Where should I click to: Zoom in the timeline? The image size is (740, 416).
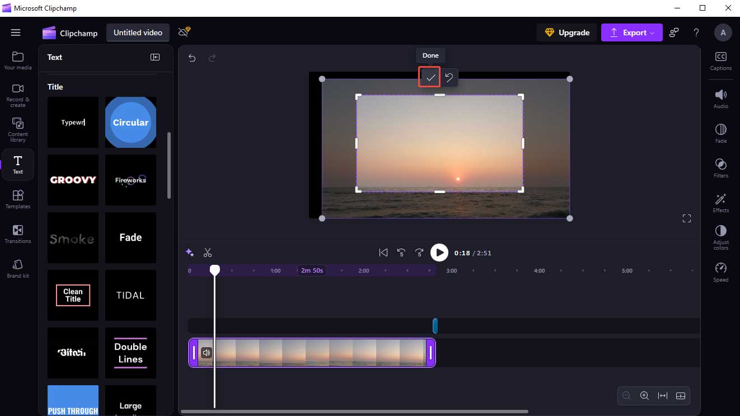click(644, 396)
